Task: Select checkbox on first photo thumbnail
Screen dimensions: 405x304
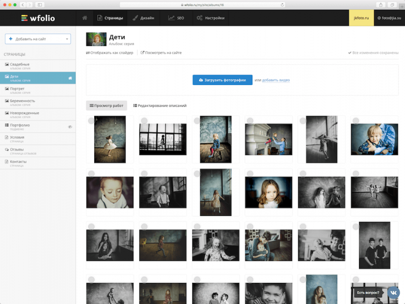Action: pyautogui.click(x=91, y=121)
